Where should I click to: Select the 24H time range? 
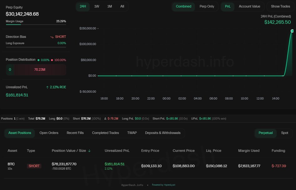[x=83, y=6]
